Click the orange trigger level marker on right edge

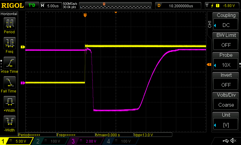pyautogui.click(x=209, y=65)
